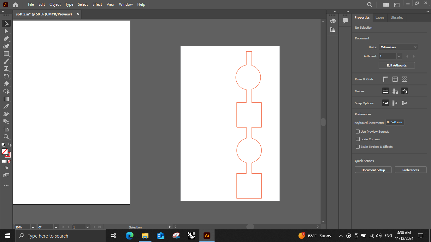Select the Selection tool

coord(6,24)
